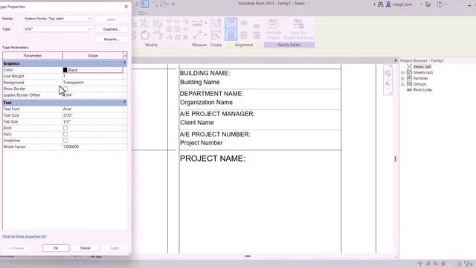476x268 pixels.
Task: Click the Delete X icon in Modify panel
Action: click(x=185, y=37)
